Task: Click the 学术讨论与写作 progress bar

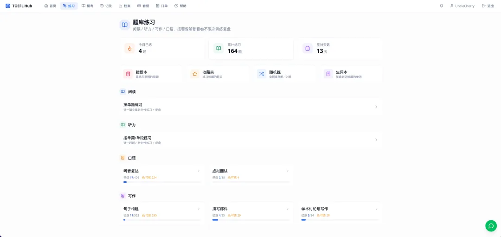Action: [x=340, y=220]
